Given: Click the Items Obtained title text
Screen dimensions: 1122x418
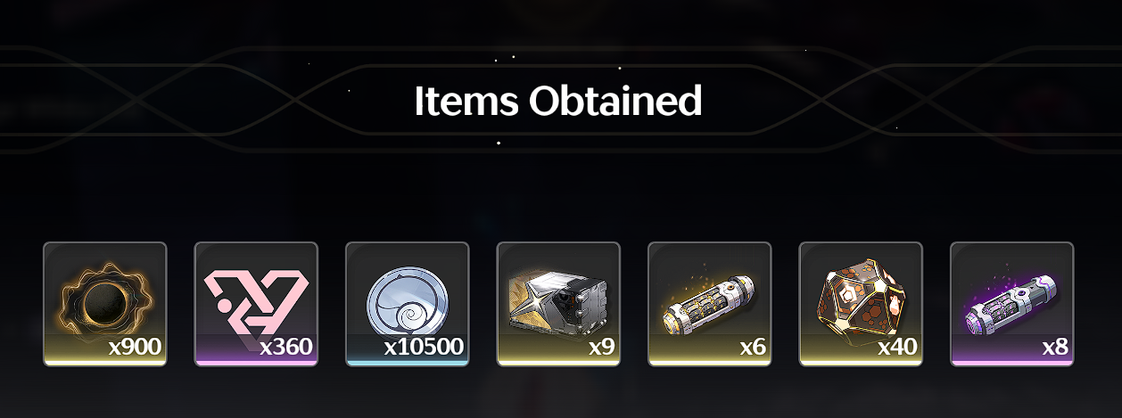Looking at the screenshot, I should (558, 101).
